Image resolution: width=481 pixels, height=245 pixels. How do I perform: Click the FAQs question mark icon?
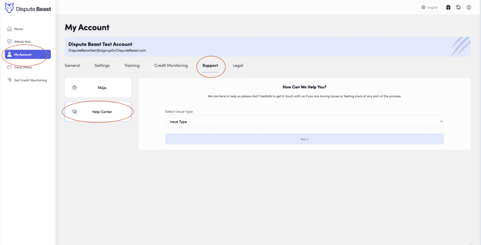(74, 88)
